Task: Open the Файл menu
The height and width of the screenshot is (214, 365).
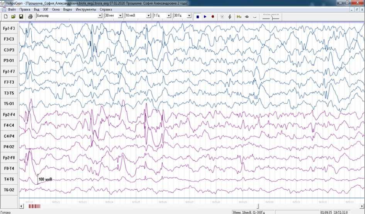Action: click(x=12, y=8)
